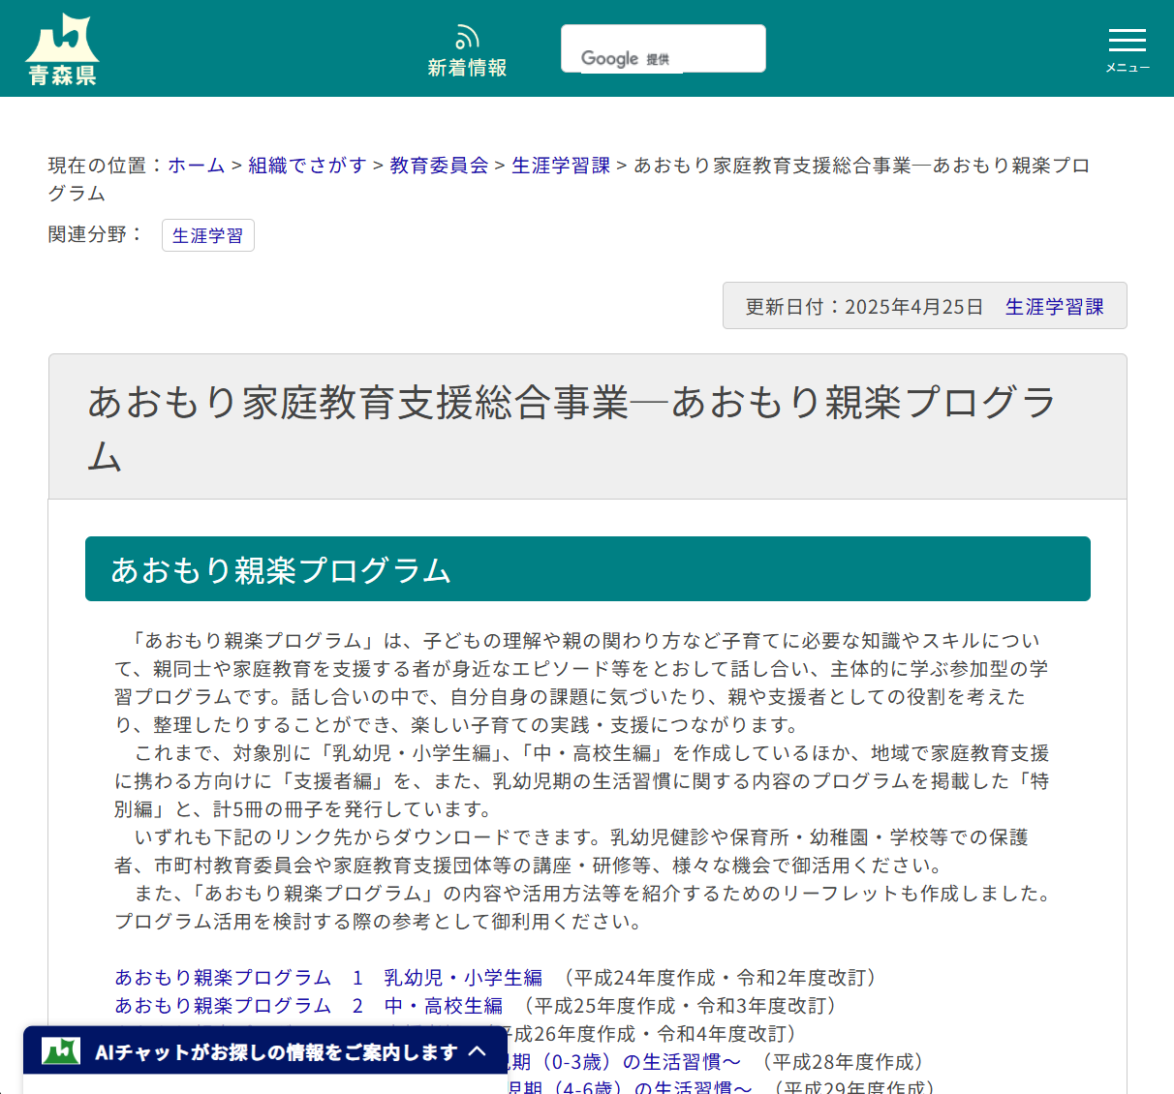Open 新着情報 via the broadcast icon
The image size is (1174, 1094).
pos(467,37)
